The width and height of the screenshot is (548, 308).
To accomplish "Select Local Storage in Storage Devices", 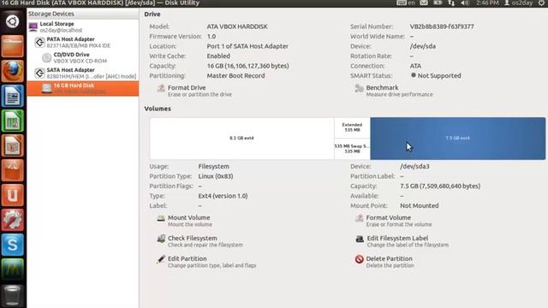I will pyautogui.click(x=83, y=27).
